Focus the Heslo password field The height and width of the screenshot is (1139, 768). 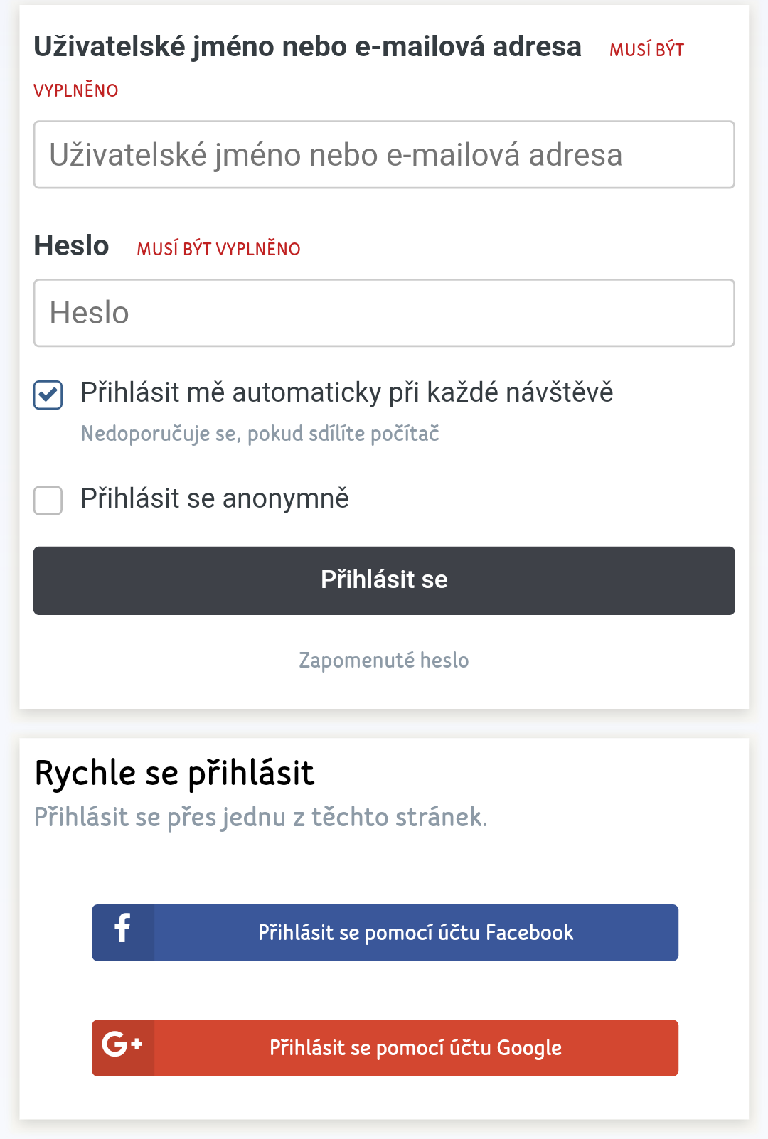[384, 313]
